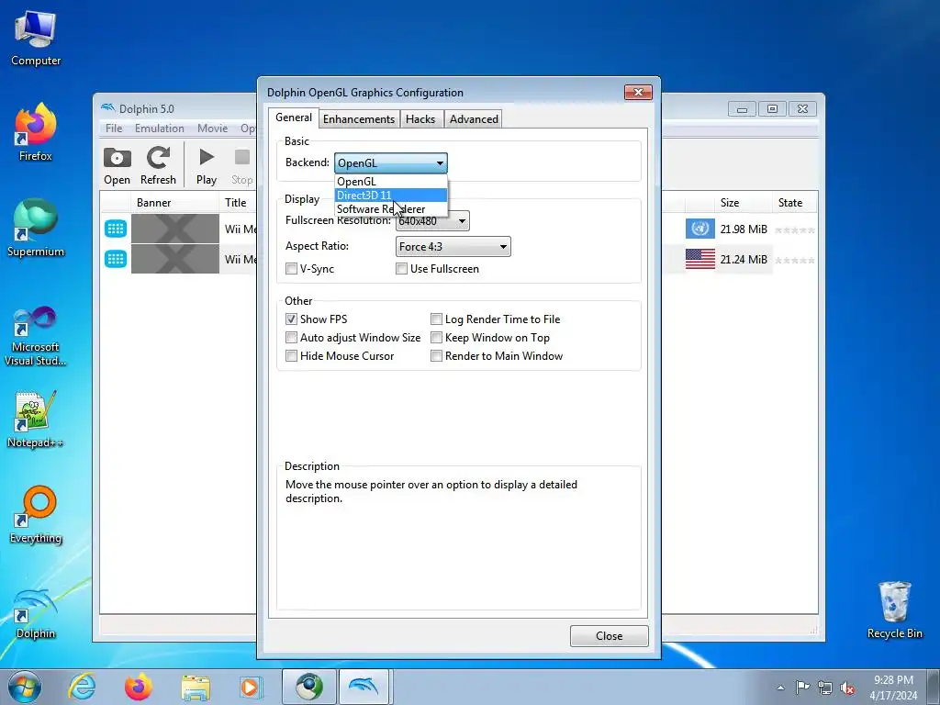Click the Dolphin taskbar button

[365, 687]
